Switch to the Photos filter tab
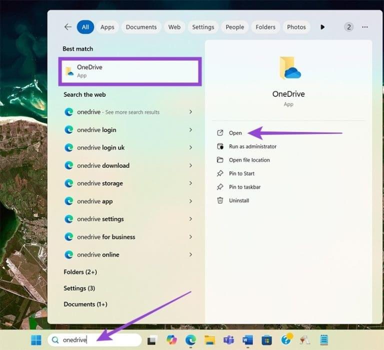Screen dimensions: 384x350 [x=296, y=27]
